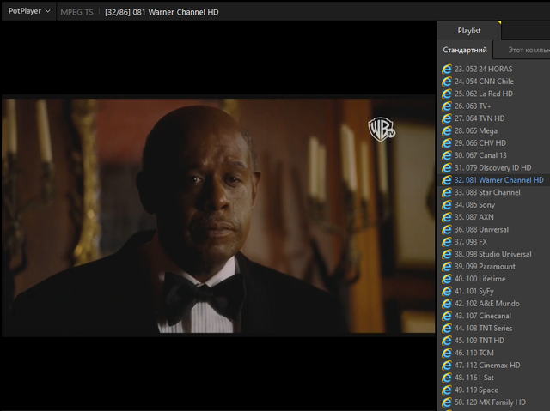The image size is (550, 411).
Task: Pick 38. 098 Studio Universal
Action: click(x=493, y=254)
